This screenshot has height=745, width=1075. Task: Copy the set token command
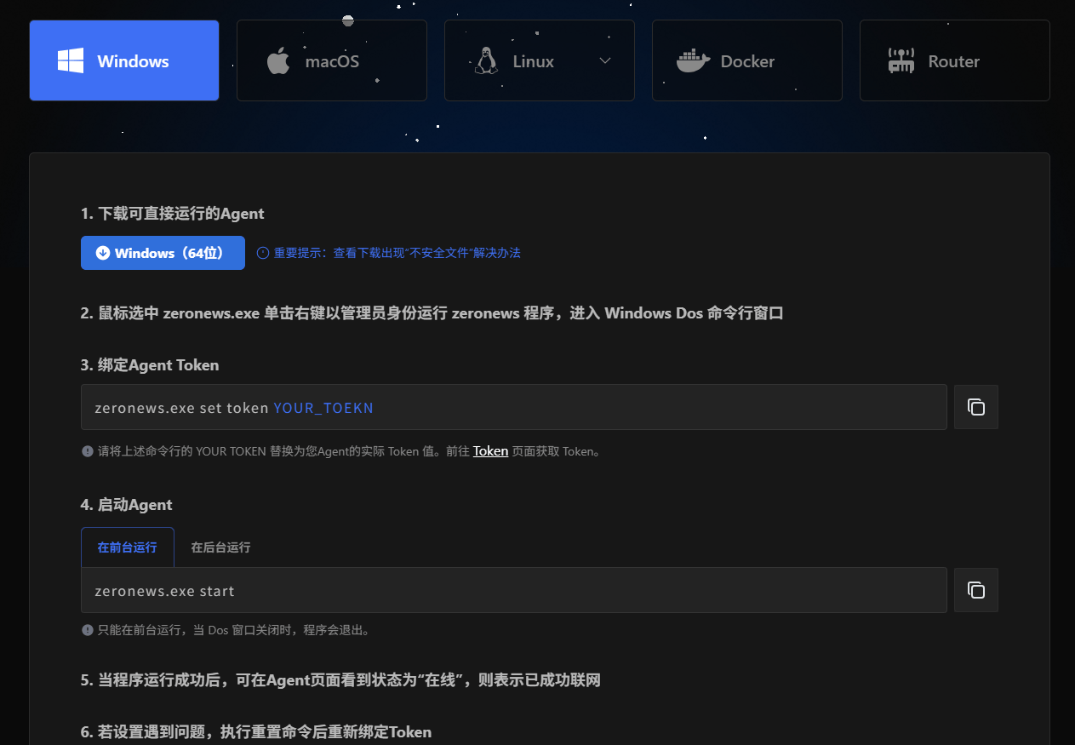point(975,407)
